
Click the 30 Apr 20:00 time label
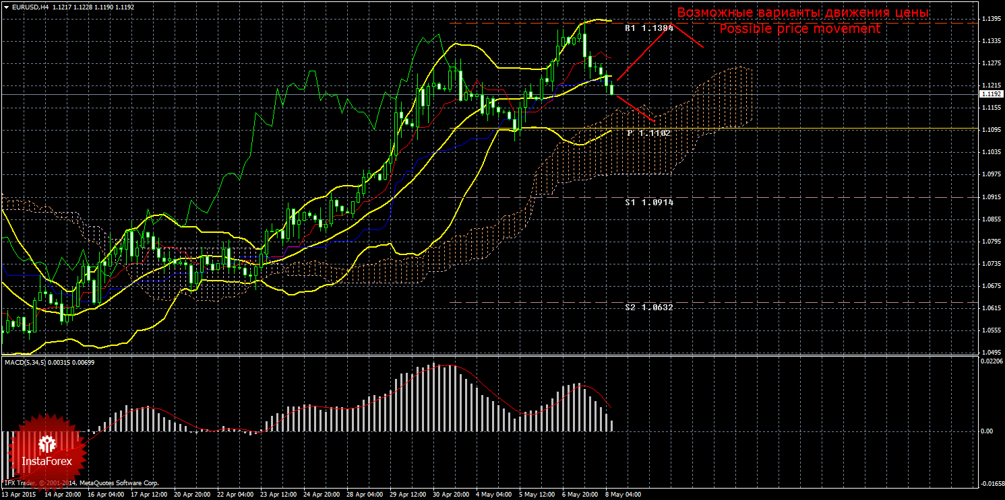point(450,494)
